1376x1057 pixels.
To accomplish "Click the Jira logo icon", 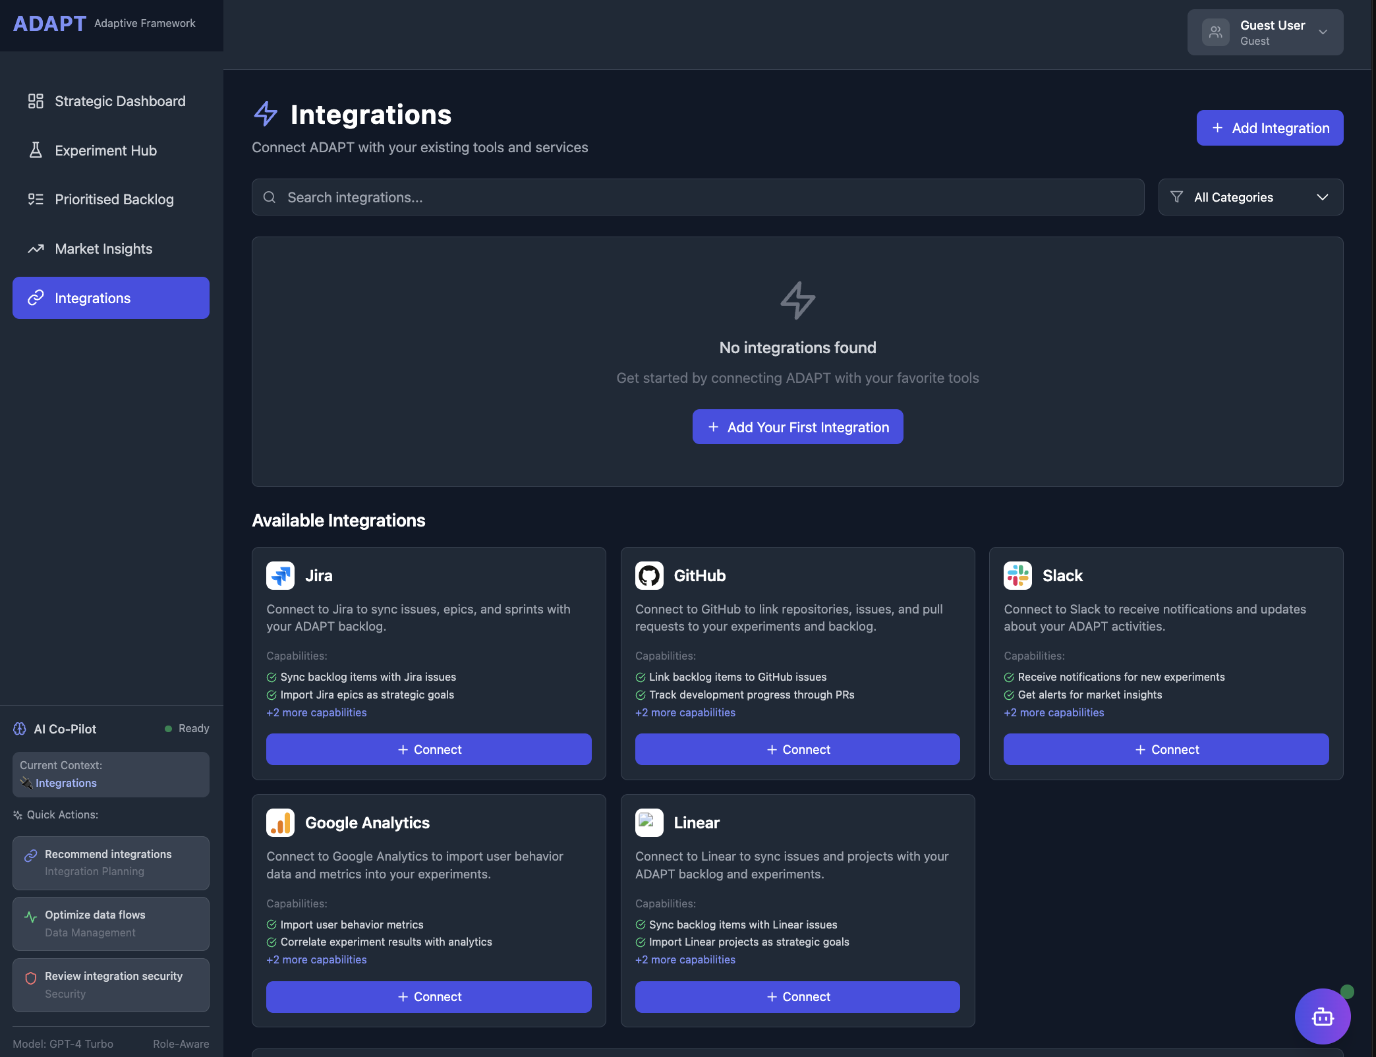I will (280, 575).
